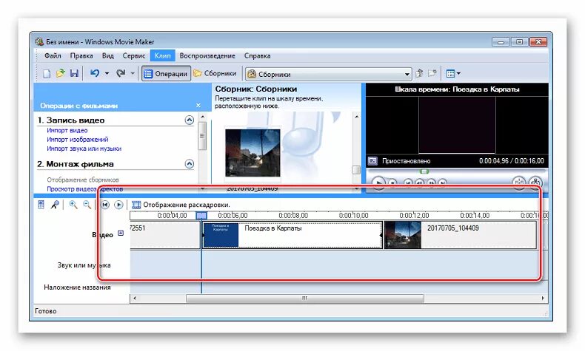Open the undo history dropdown arrow
585x351 pixels.
pos(107,74)
